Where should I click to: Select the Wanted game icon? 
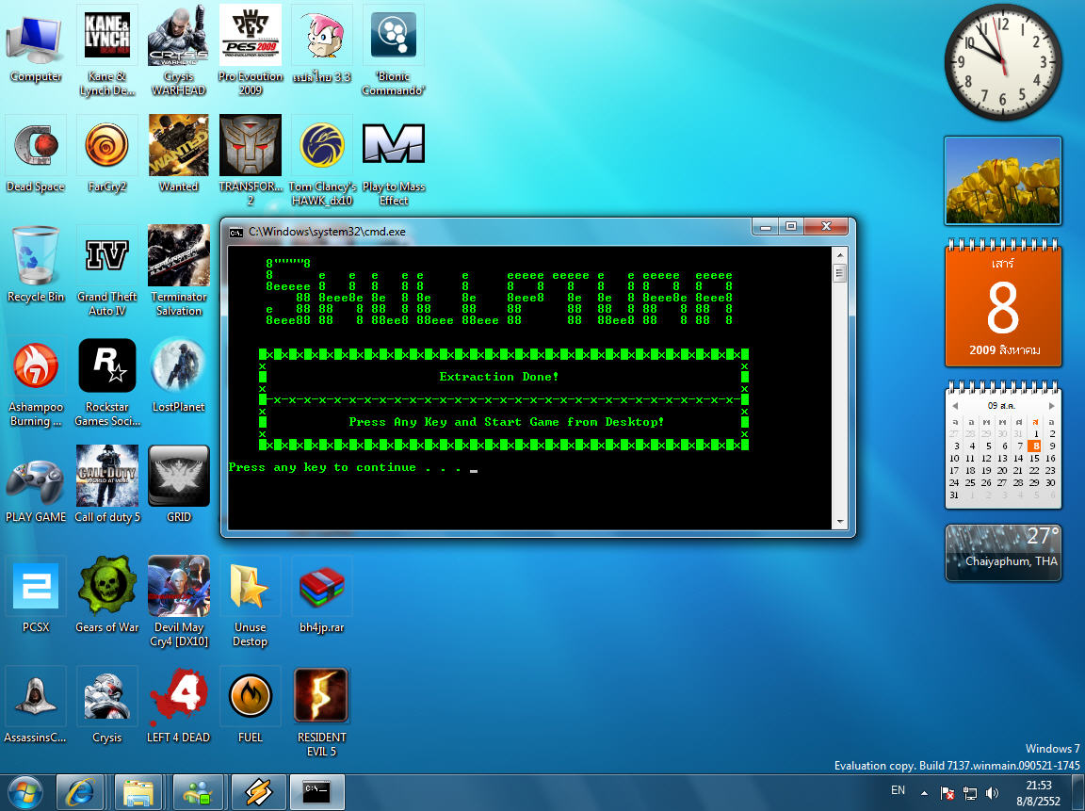click(x=179, y=154)
